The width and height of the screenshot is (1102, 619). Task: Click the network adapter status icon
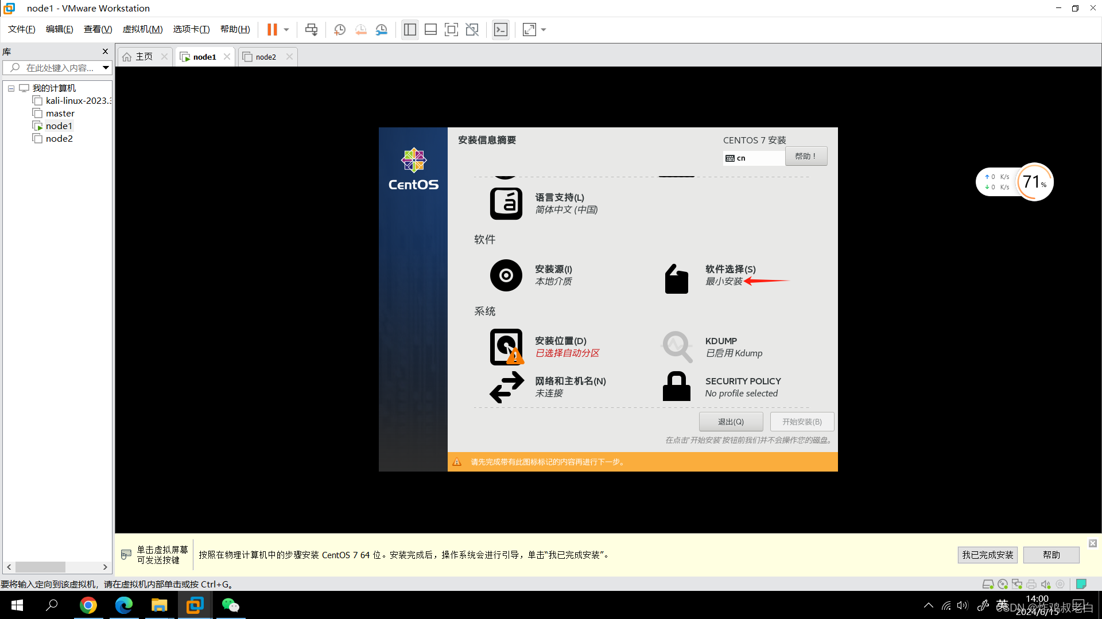(x=1017, y=584)
